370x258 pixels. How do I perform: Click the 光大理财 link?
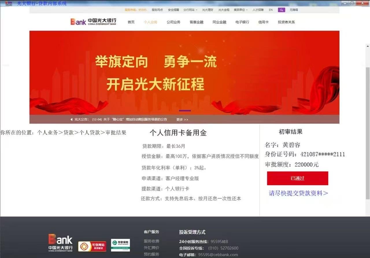click(x=208, y=10)
